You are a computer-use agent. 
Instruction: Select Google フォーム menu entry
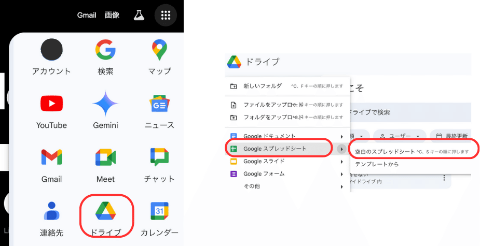tap(287, 174)
